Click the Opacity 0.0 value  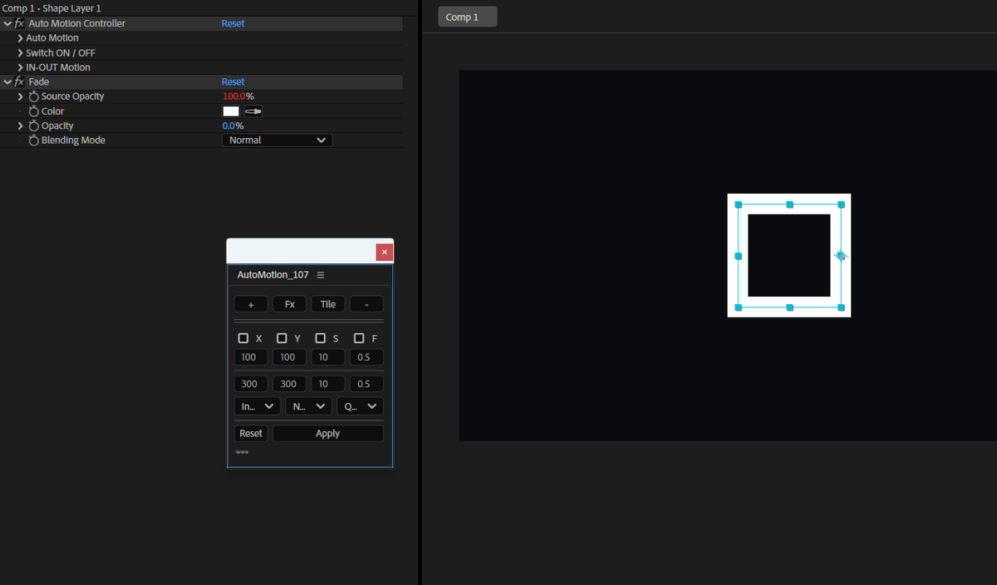(x=228, y=125)
